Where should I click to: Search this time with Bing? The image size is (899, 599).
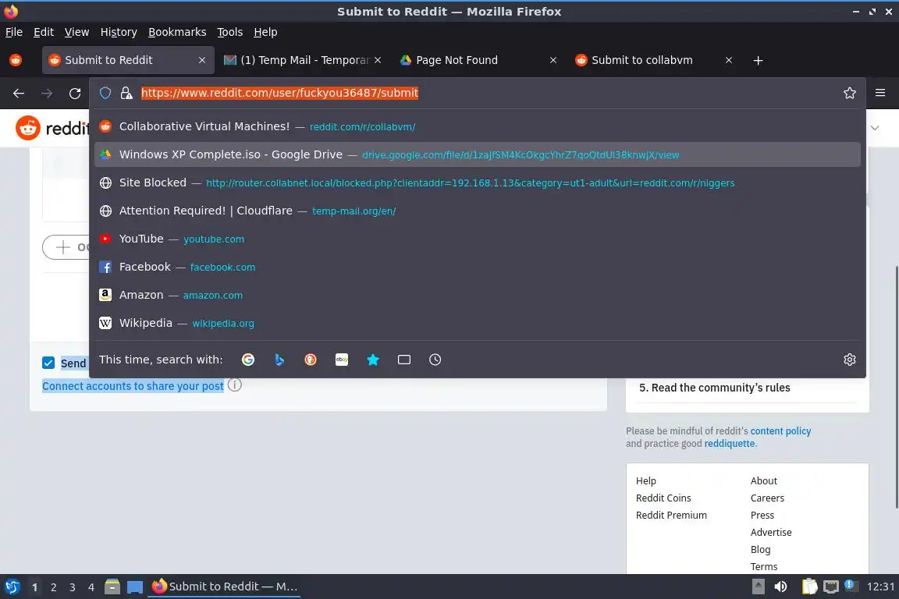point(279,360)
